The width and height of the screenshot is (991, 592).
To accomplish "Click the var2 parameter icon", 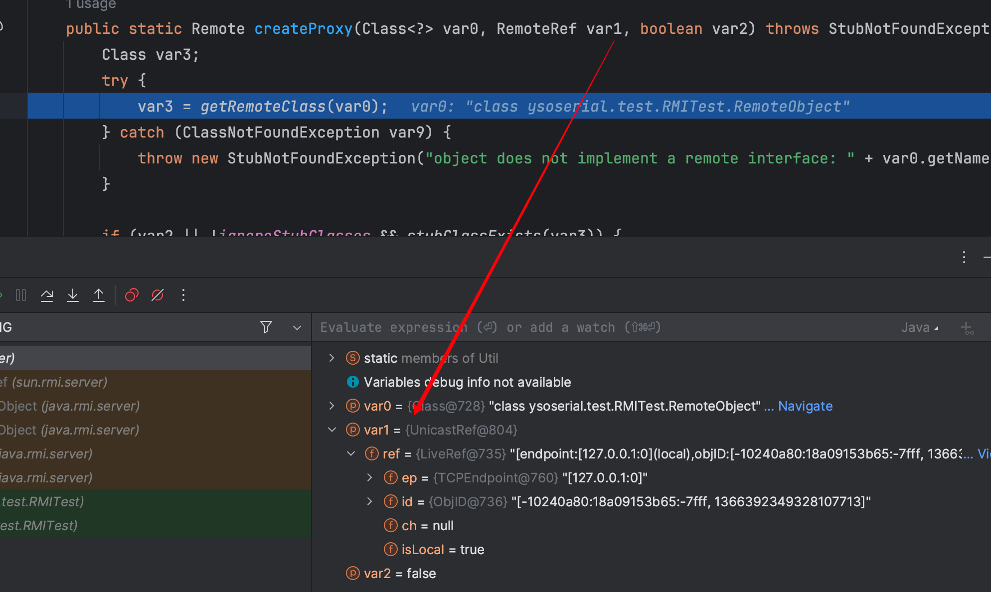I will [x=353, y=573].
